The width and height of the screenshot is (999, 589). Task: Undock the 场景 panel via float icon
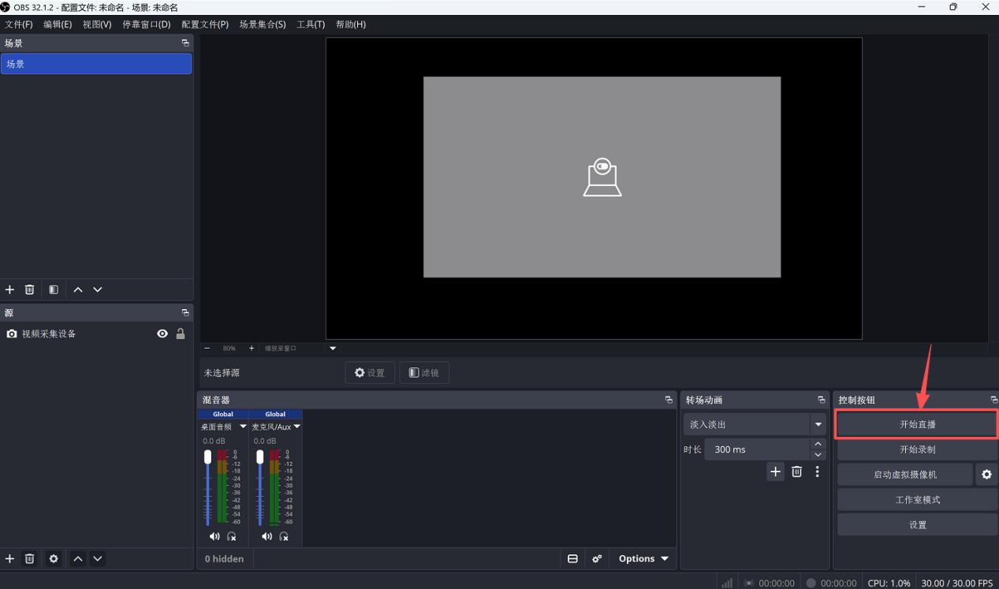[185, 43]
